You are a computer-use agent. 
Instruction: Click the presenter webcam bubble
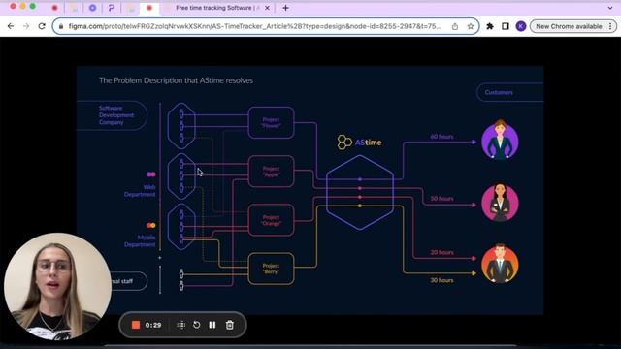pyautogui.click(x=58, y=287)
